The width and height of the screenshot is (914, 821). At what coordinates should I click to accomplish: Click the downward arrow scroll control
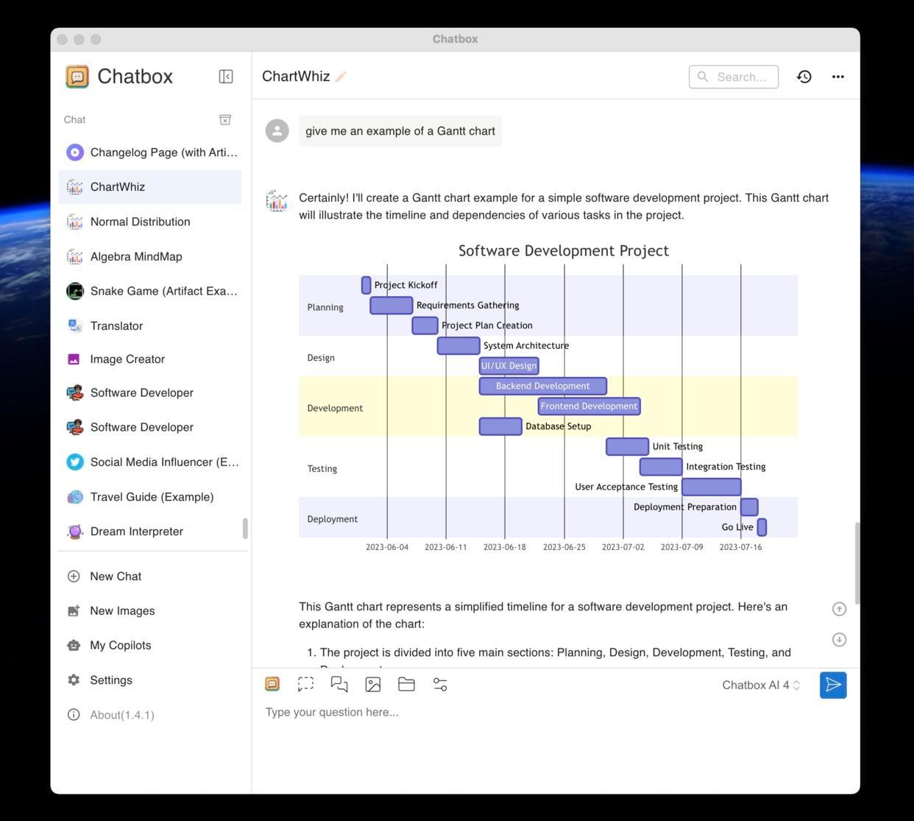(x=838, y=638)
